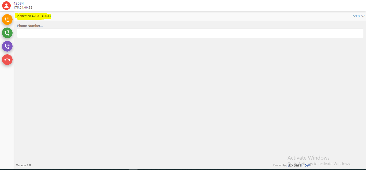Click the highlighted connected call status bar
This screenshot has width=366, height=170.
click(x=33, y=16)
